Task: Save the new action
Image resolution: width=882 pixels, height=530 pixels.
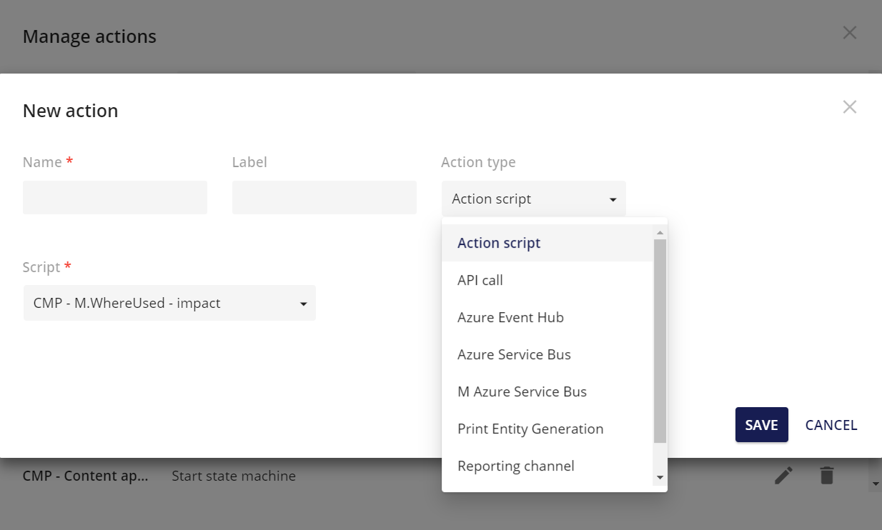Action: click(x=761, y=424)
